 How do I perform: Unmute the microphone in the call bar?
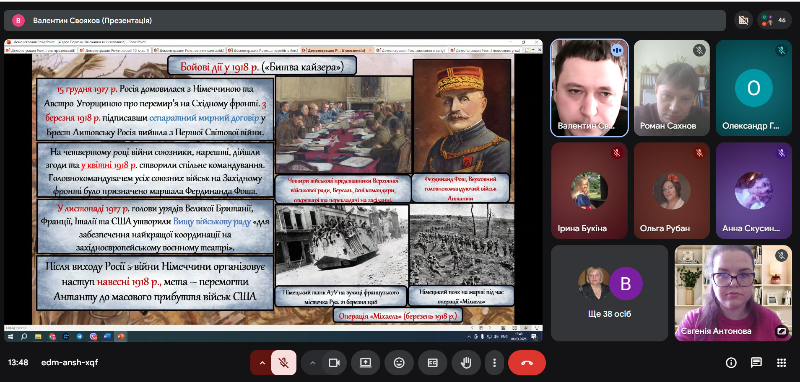tap(284, 363)
